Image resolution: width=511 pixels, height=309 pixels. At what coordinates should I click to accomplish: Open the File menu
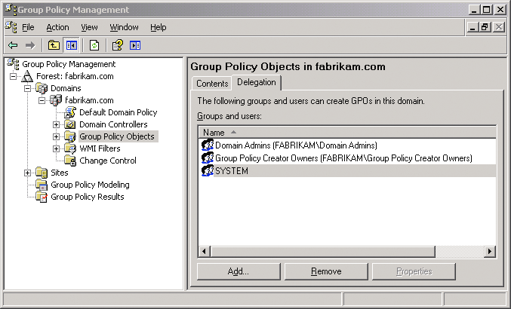[28, 27]
